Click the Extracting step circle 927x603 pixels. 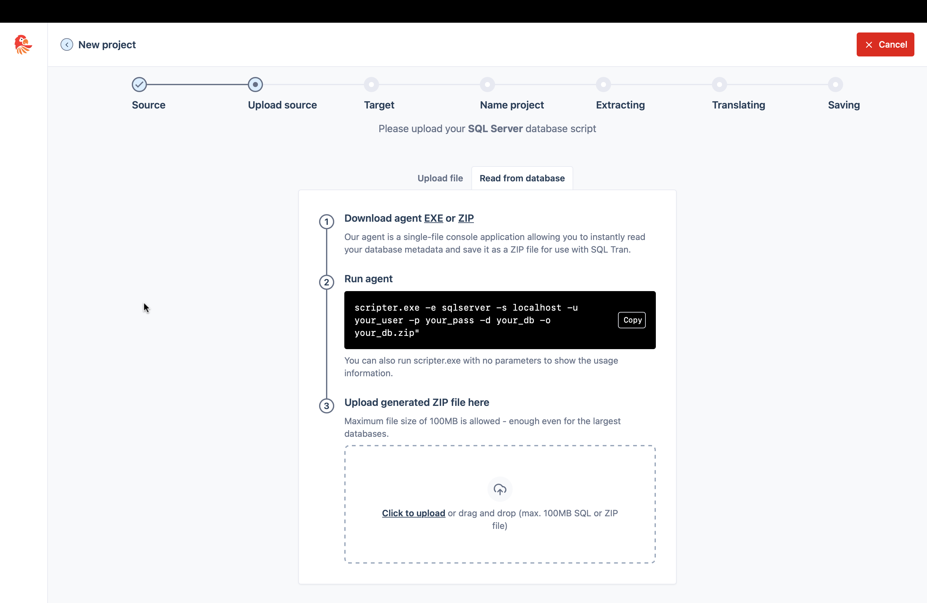coord(603,85)
